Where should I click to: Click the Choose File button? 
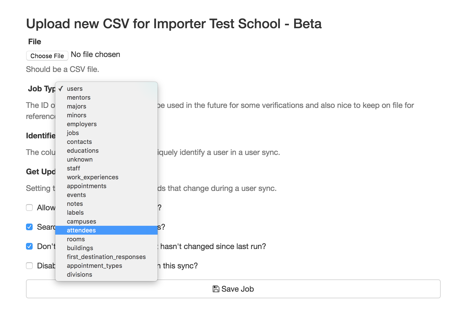coord(47,56)
